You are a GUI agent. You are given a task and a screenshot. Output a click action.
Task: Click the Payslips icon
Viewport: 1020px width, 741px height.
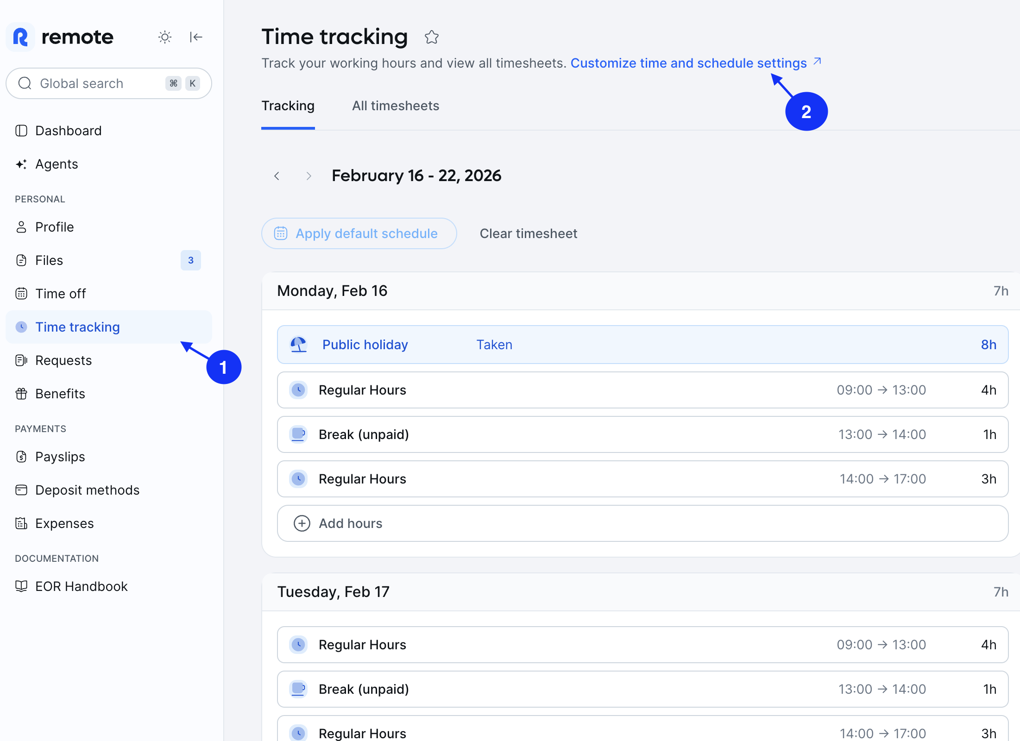point(21,457)
